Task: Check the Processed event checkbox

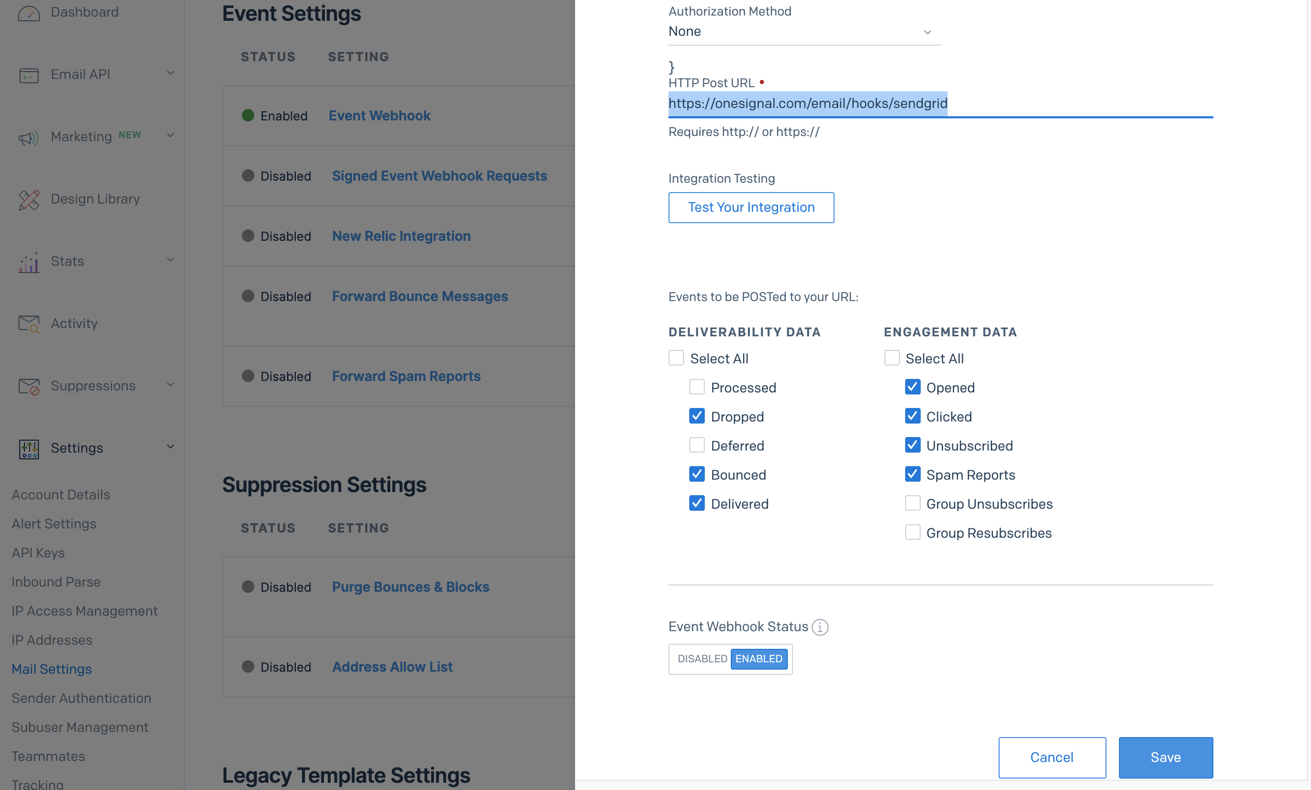Action: click(x=697, y=387)
